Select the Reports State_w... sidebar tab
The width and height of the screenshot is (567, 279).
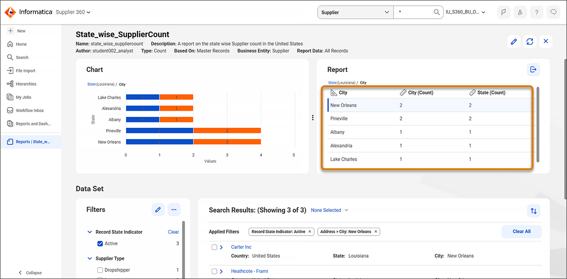[30, 141]
